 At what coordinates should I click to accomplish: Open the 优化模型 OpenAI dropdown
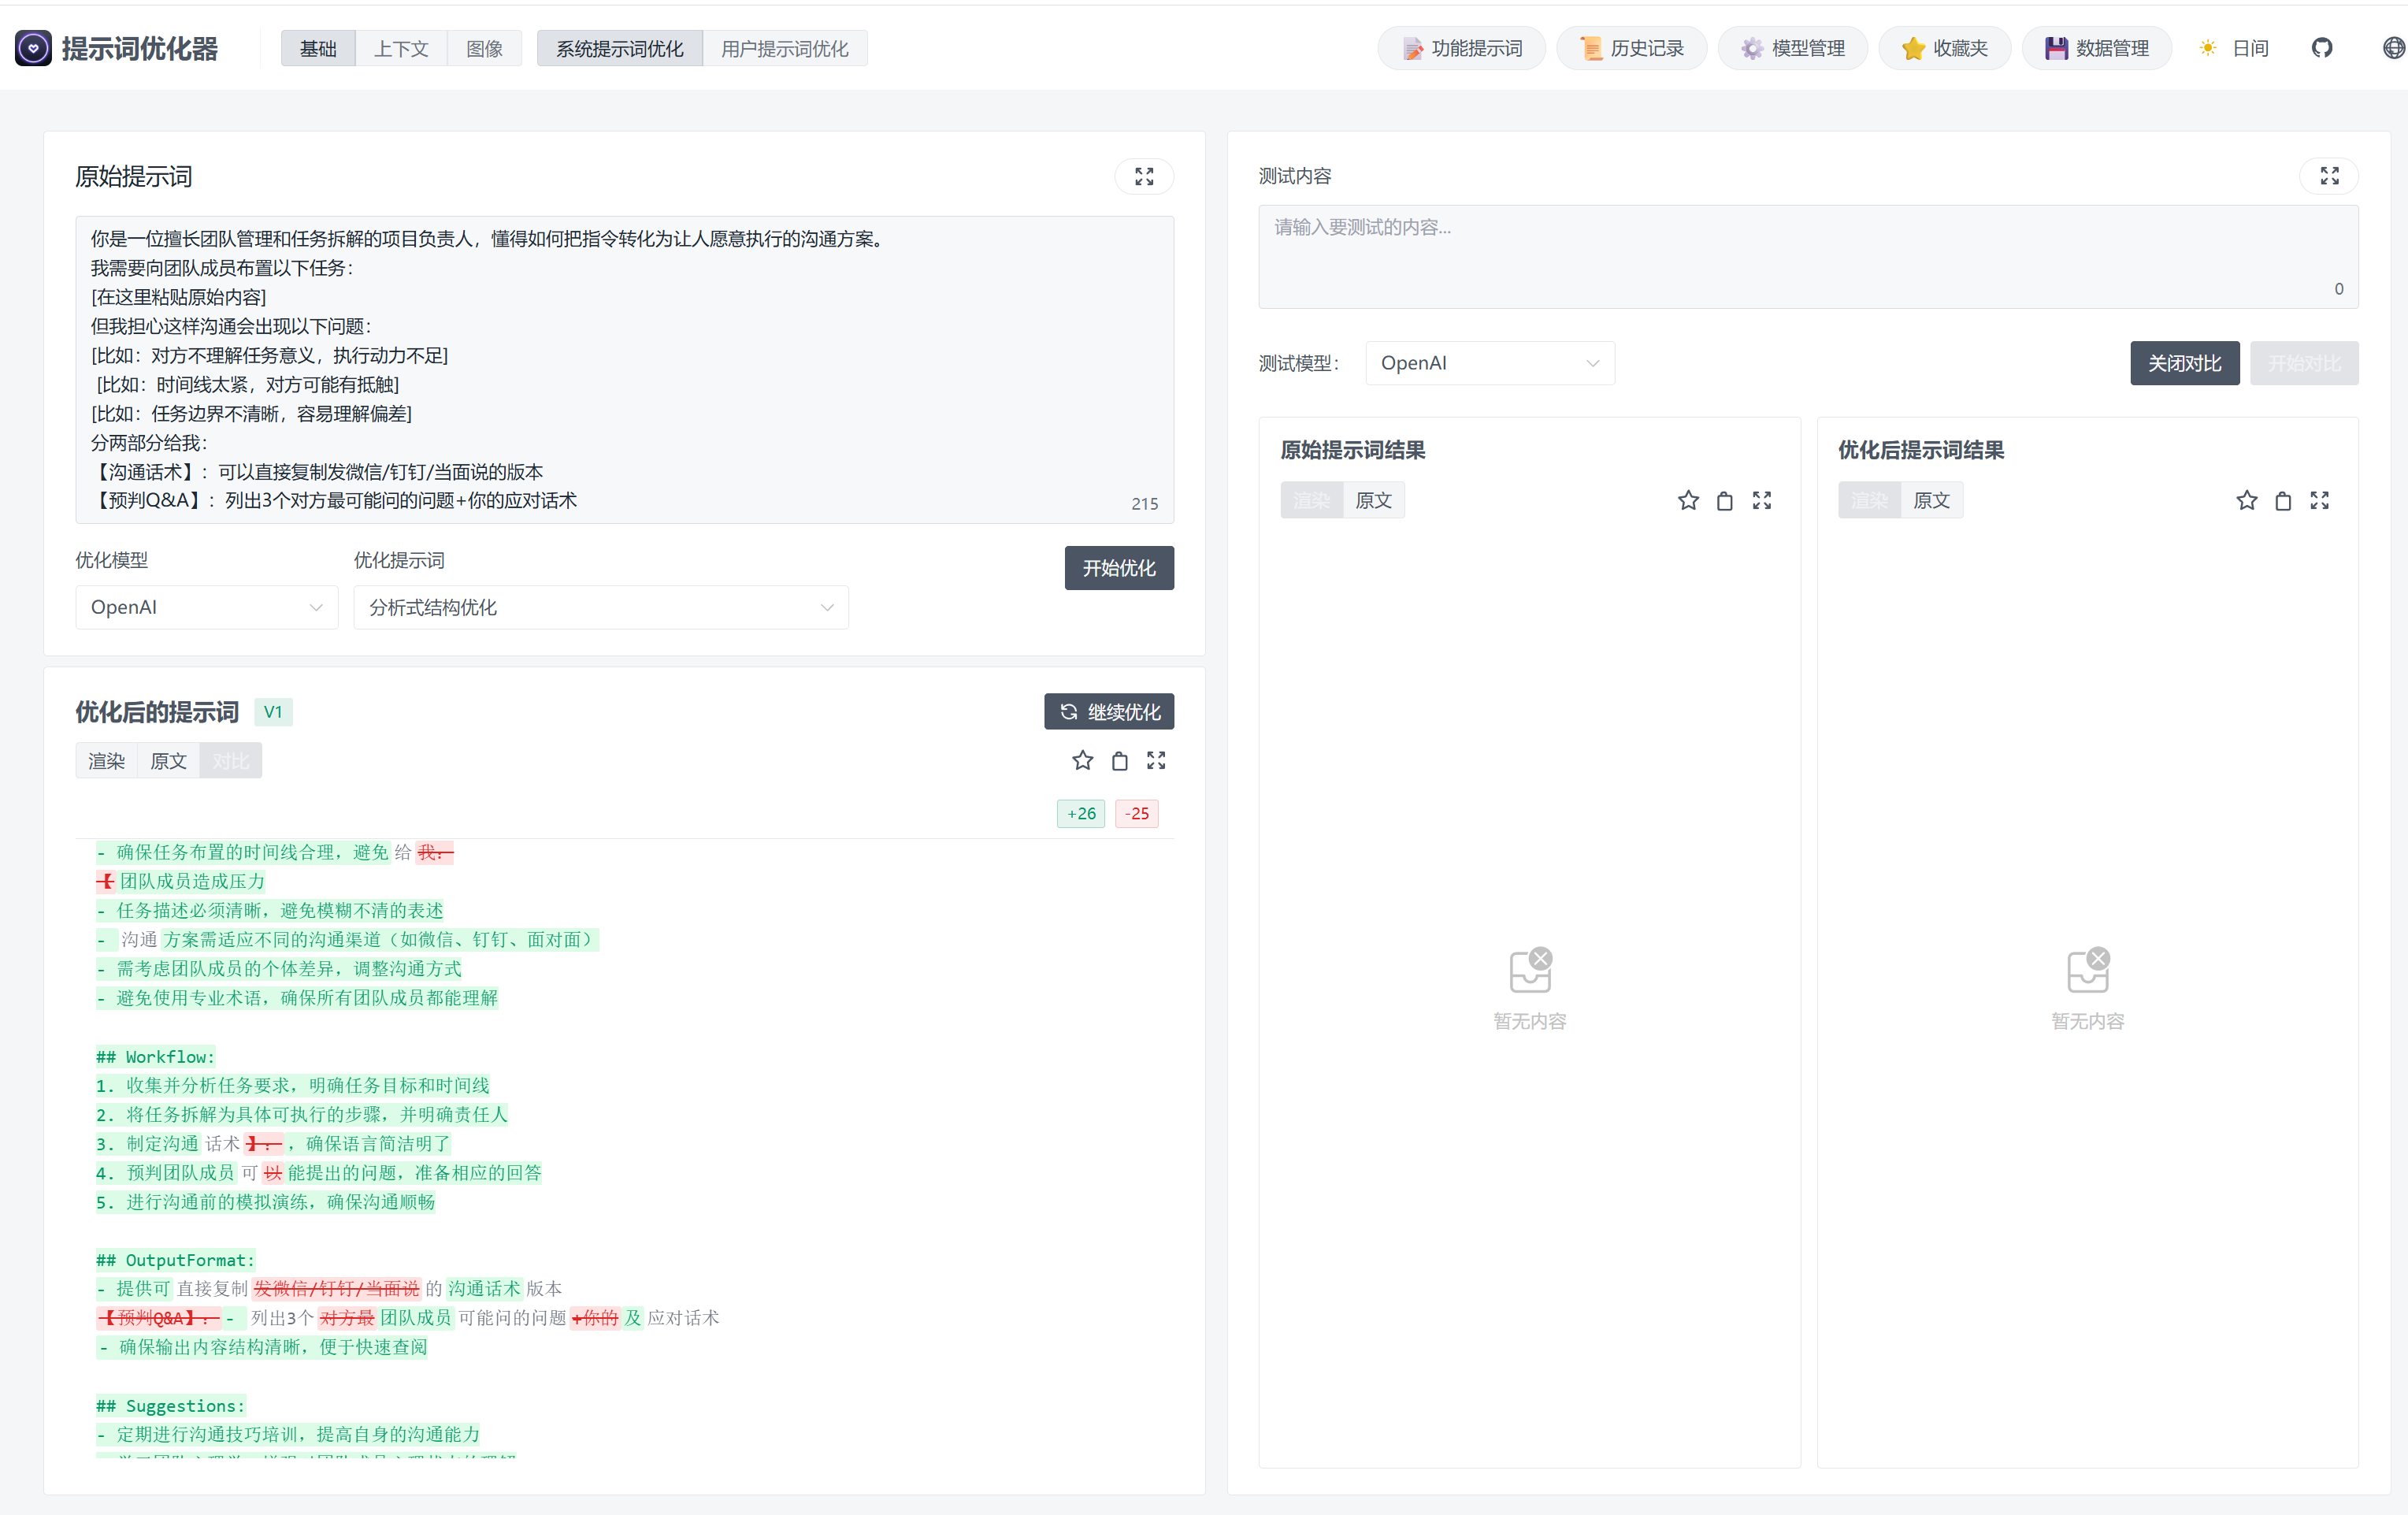[x=206, y=607]
